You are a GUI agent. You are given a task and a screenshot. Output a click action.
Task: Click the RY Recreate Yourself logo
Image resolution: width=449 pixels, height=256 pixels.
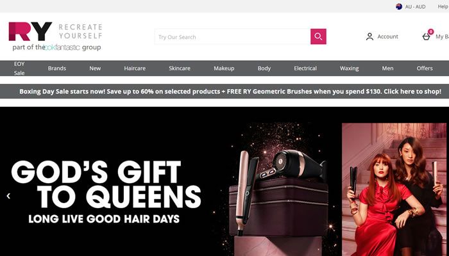(x=55, y=36)
